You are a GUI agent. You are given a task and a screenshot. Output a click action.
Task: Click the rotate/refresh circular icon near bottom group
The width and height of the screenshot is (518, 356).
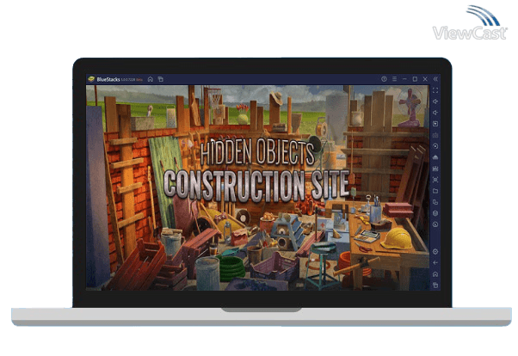[435, 224]
